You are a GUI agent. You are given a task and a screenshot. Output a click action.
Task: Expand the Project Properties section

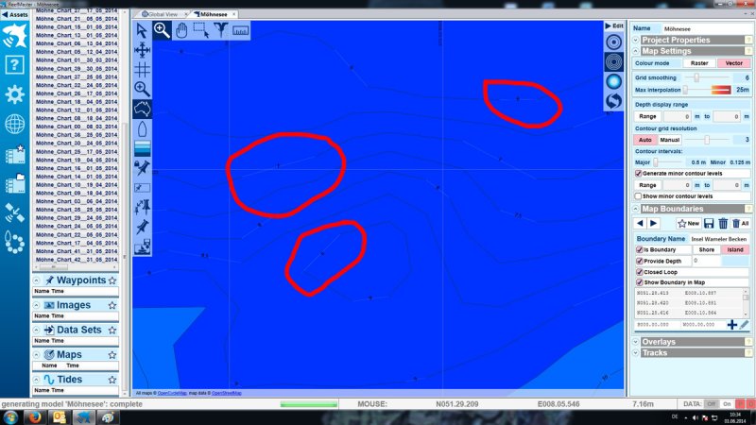[636, 40]
